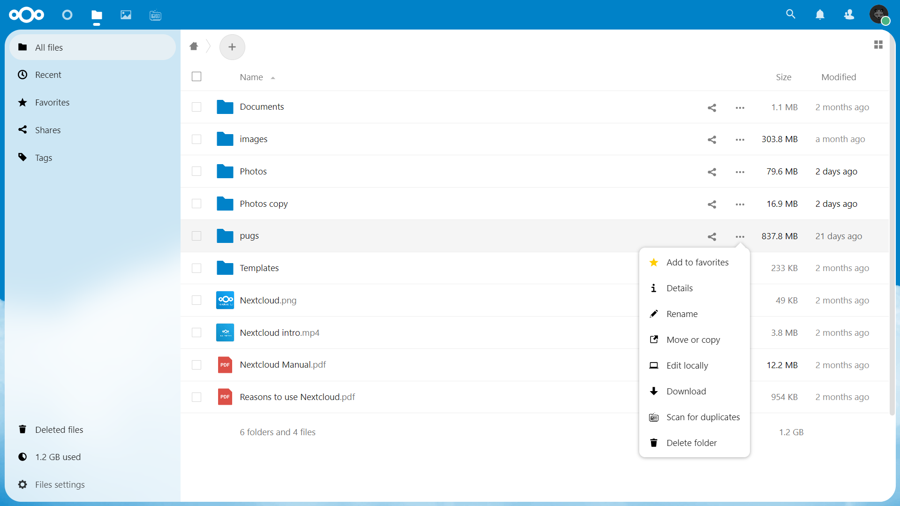Viewport: 900px width, 506px height.
Task: Open Nextcloud.png thumbnail
Action: point(225,300)
